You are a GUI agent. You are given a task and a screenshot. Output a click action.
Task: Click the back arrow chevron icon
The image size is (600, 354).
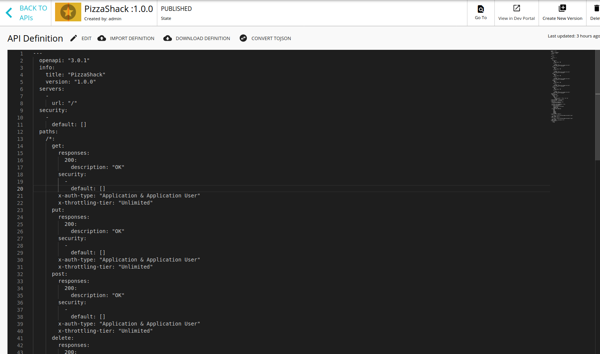pos(9,13)
